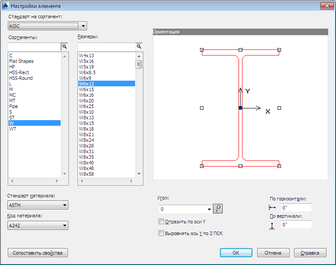Select Pipe in the shapes list
The width and height of the screenshot is (336, 265).
point(35,106)
